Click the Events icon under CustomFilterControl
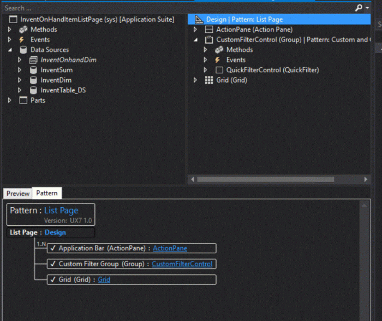Screen dimensions: 382x321 tap(217, 60)
